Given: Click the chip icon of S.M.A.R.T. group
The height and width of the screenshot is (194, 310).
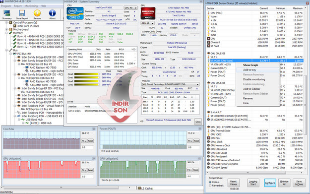Looking at the screenshot, I should 208,112.
